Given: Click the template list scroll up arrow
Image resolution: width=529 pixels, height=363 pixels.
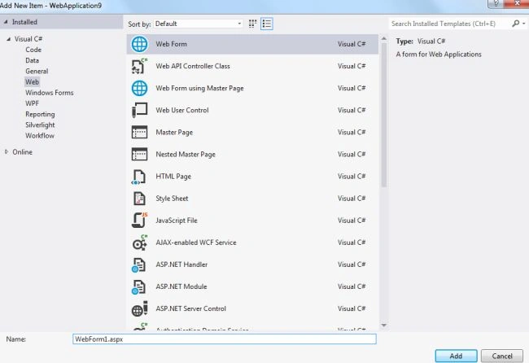Looking at the screenshot, I should coord(384,39).
